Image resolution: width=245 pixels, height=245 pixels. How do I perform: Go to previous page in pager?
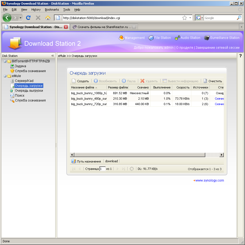[79, 169]
